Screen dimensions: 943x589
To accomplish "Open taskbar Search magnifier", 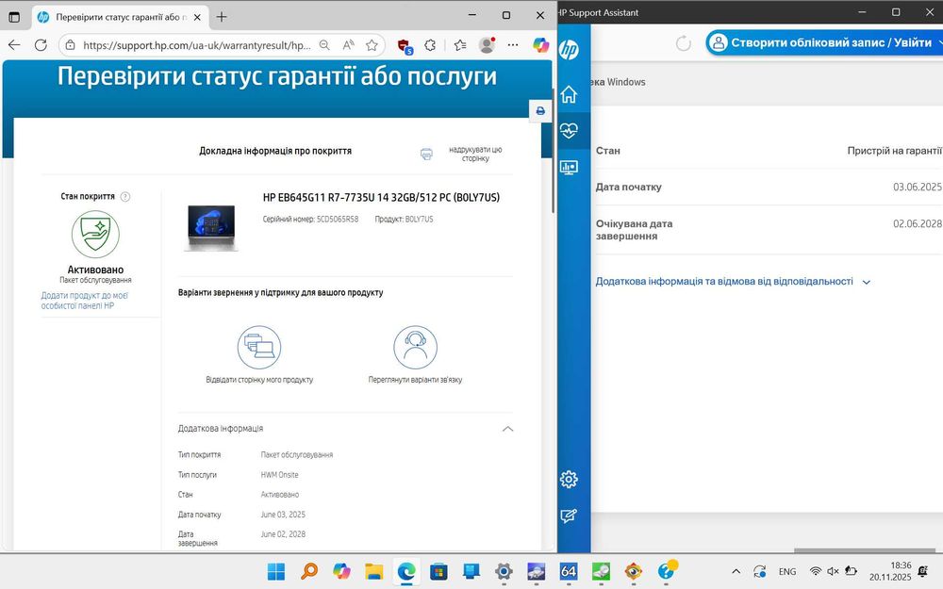I will pos(309,571).
